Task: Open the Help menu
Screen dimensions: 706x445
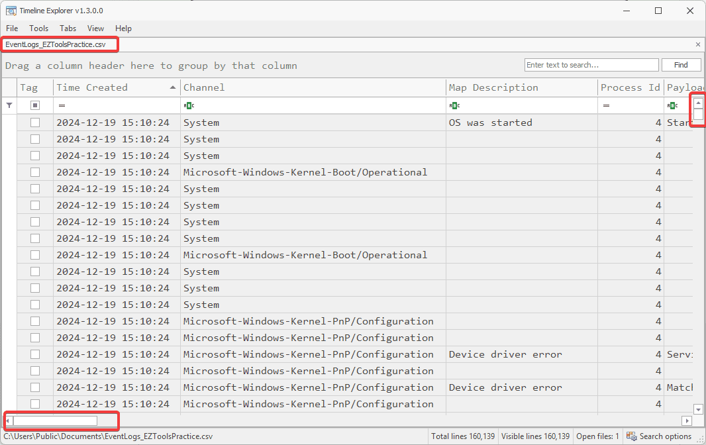Action: coord(123,28)
